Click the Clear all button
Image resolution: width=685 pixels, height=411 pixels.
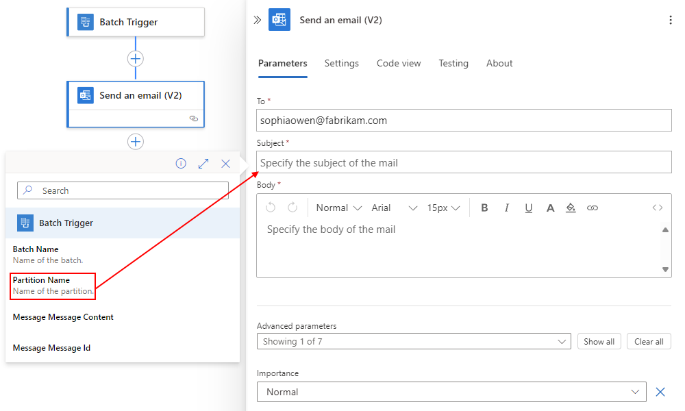coord(648,341)
